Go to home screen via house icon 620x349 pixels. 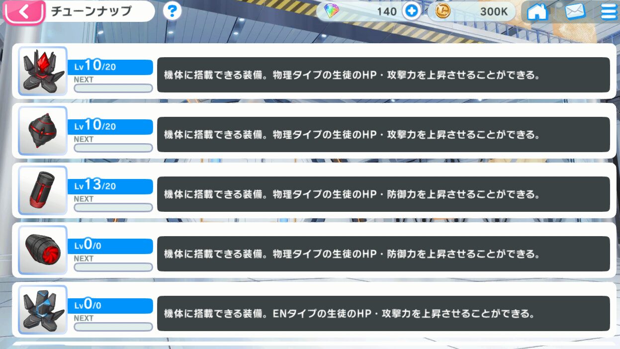coord(537,11)
